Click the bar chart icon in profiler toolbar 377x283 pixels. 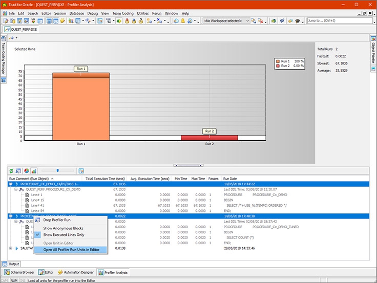click(x=34, y=170)
